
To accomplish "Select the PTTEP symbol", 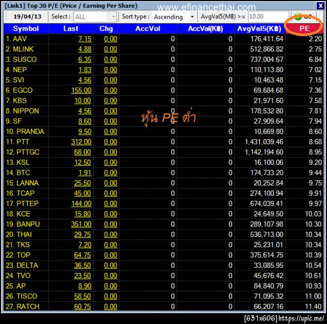I will (x=22, y=203).
